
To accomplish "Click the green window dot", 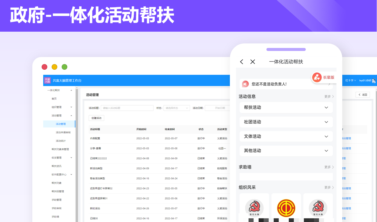I will coord(64,67).
